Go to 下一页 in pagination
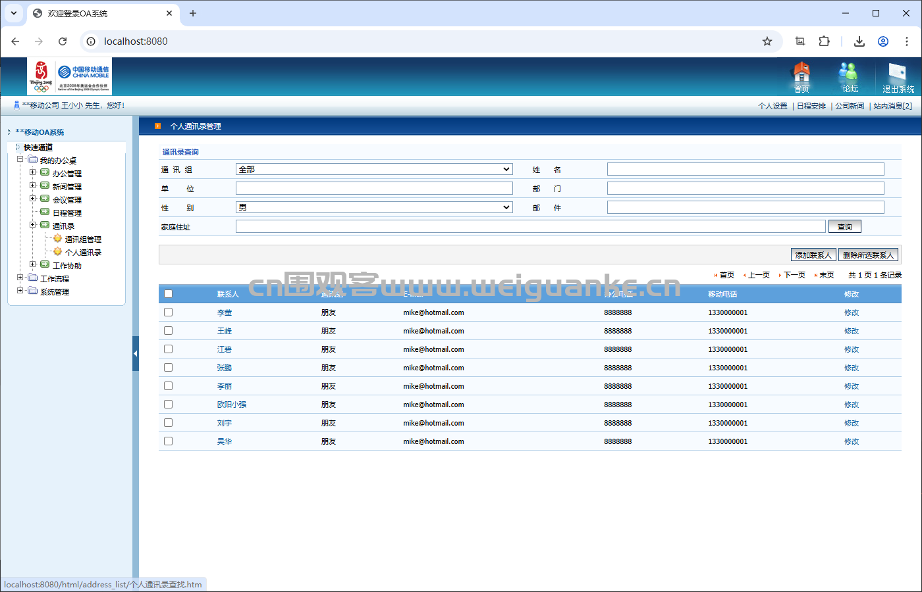This screenshot has height=592, width=922. 794,275
